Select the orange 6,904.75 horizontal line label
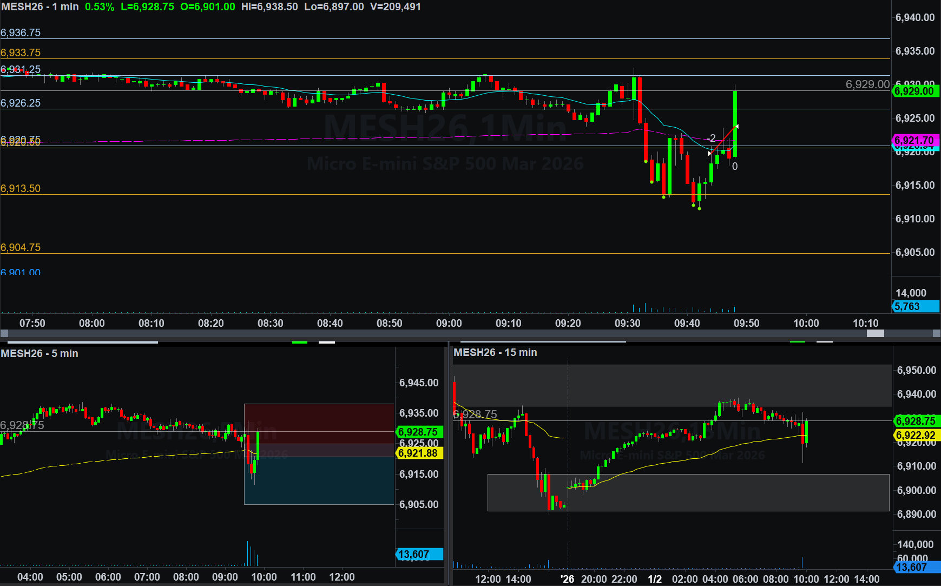 tap(21, 247)
